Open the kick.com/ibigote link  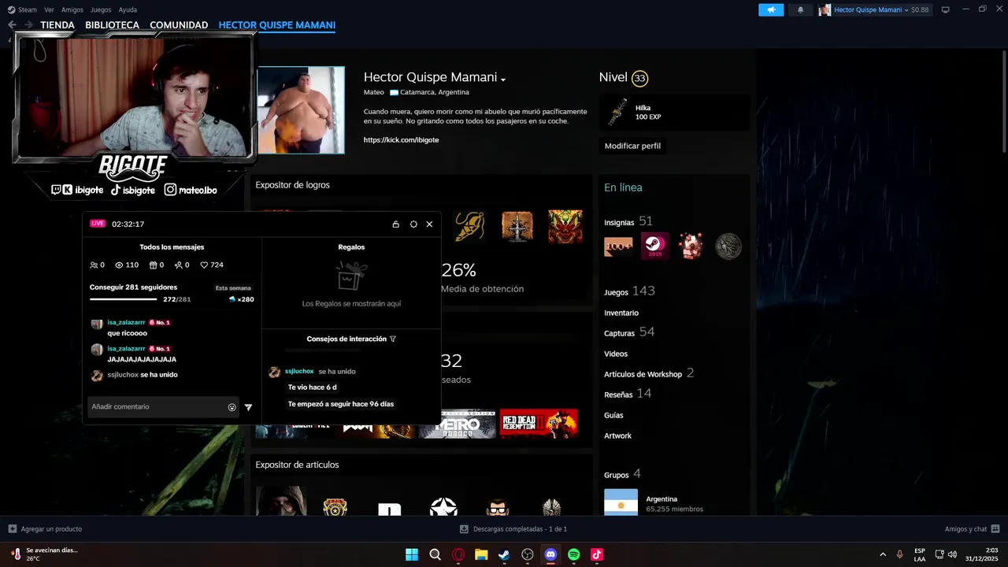(x=401, y=140)
